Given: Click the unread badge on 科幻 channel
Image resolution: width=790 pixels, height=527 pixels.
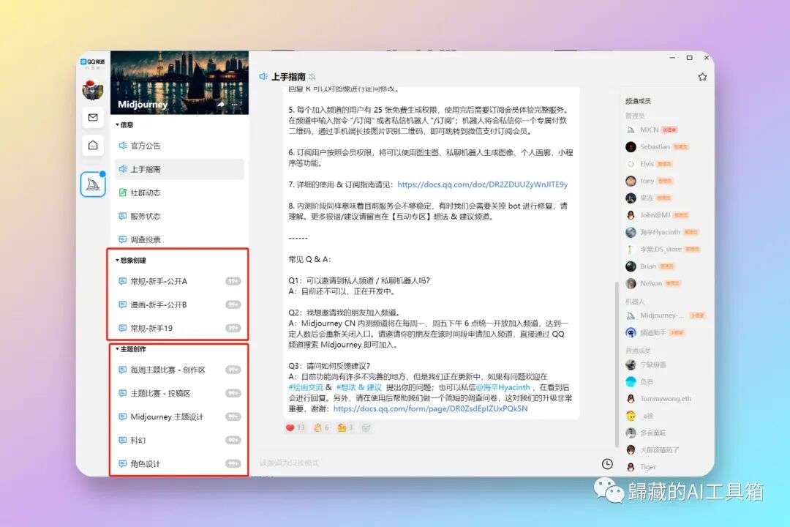Looking at the screenshot, I should tap(233, 440).
